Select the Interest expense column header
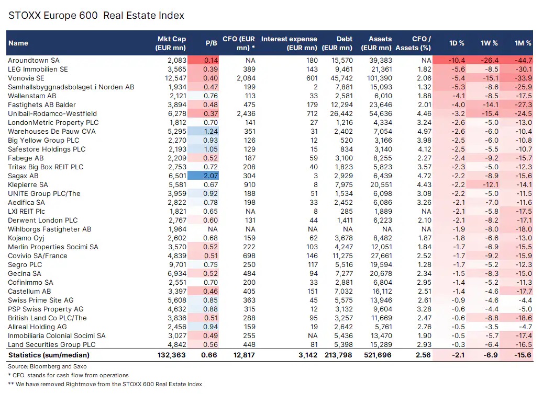The image size is (543, 394). pyautogui.click(x=289, y=43)
